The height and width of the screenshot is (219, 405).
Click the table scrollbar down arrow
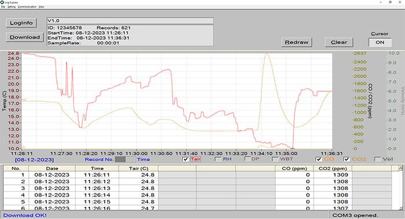(x=400, y=208)
